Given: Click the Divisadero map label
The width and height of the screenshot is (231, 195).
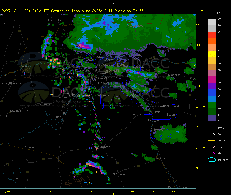Looking at the screenshot, I should tap(55, 20).
